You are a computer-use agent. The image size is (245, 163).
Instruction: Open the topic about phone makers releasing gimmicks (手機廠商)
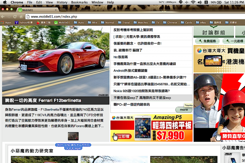145,64
